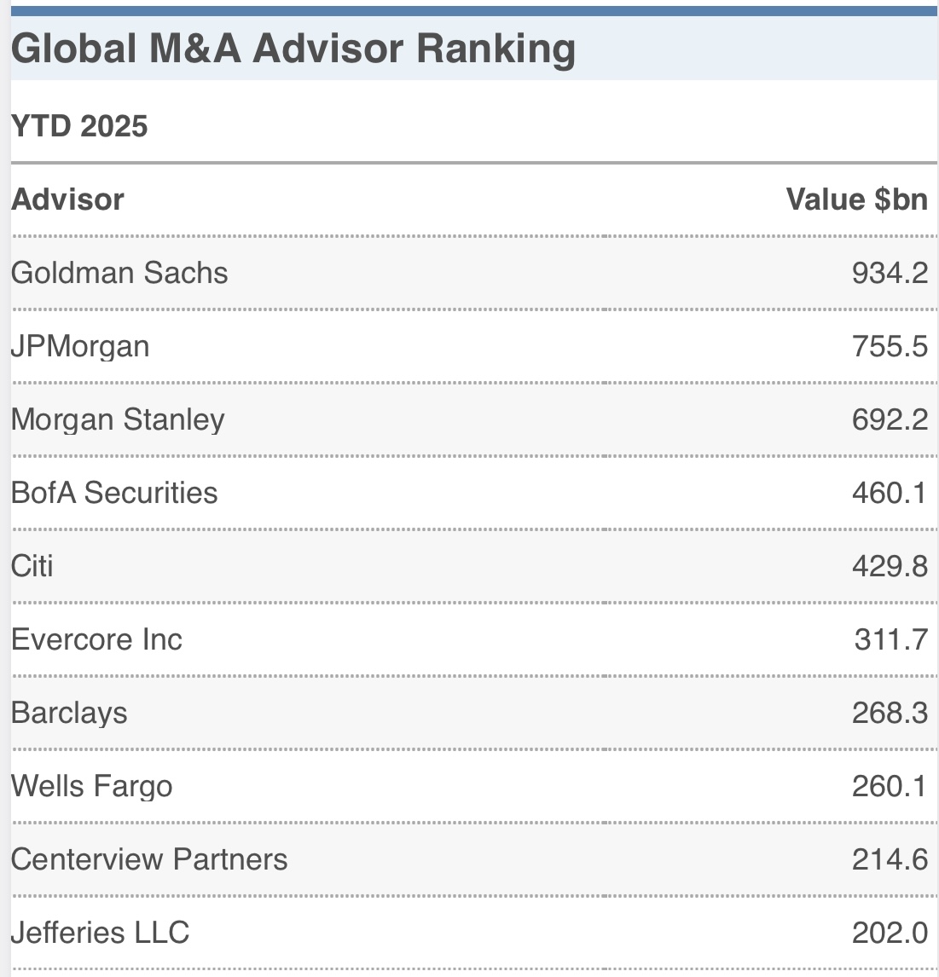Select the Centerview Partners row
The height and width of the screenshot is (977, 939).
(474, 859)
